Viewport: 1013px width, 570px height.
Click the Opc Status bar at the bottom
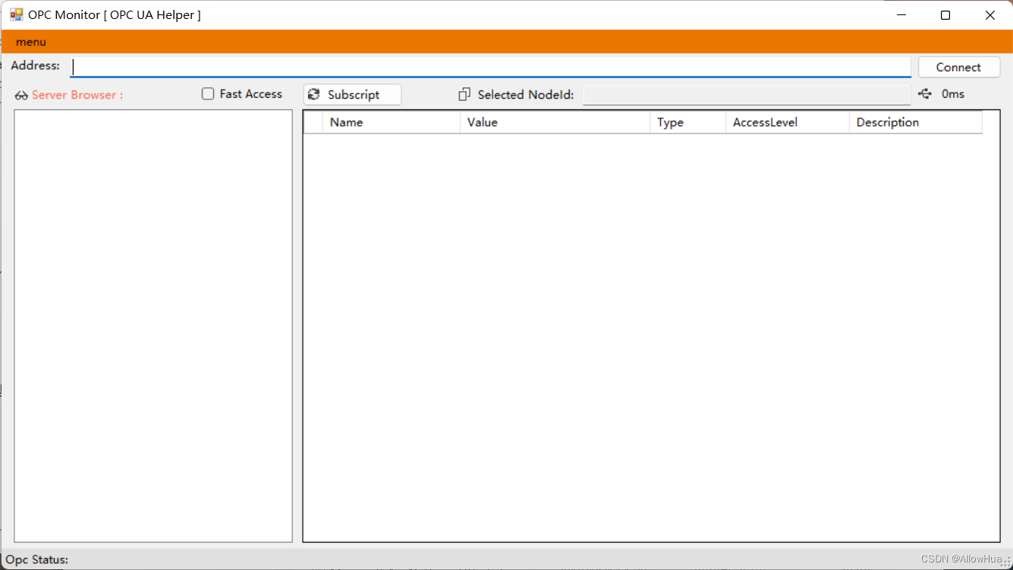tap(36, 559)
